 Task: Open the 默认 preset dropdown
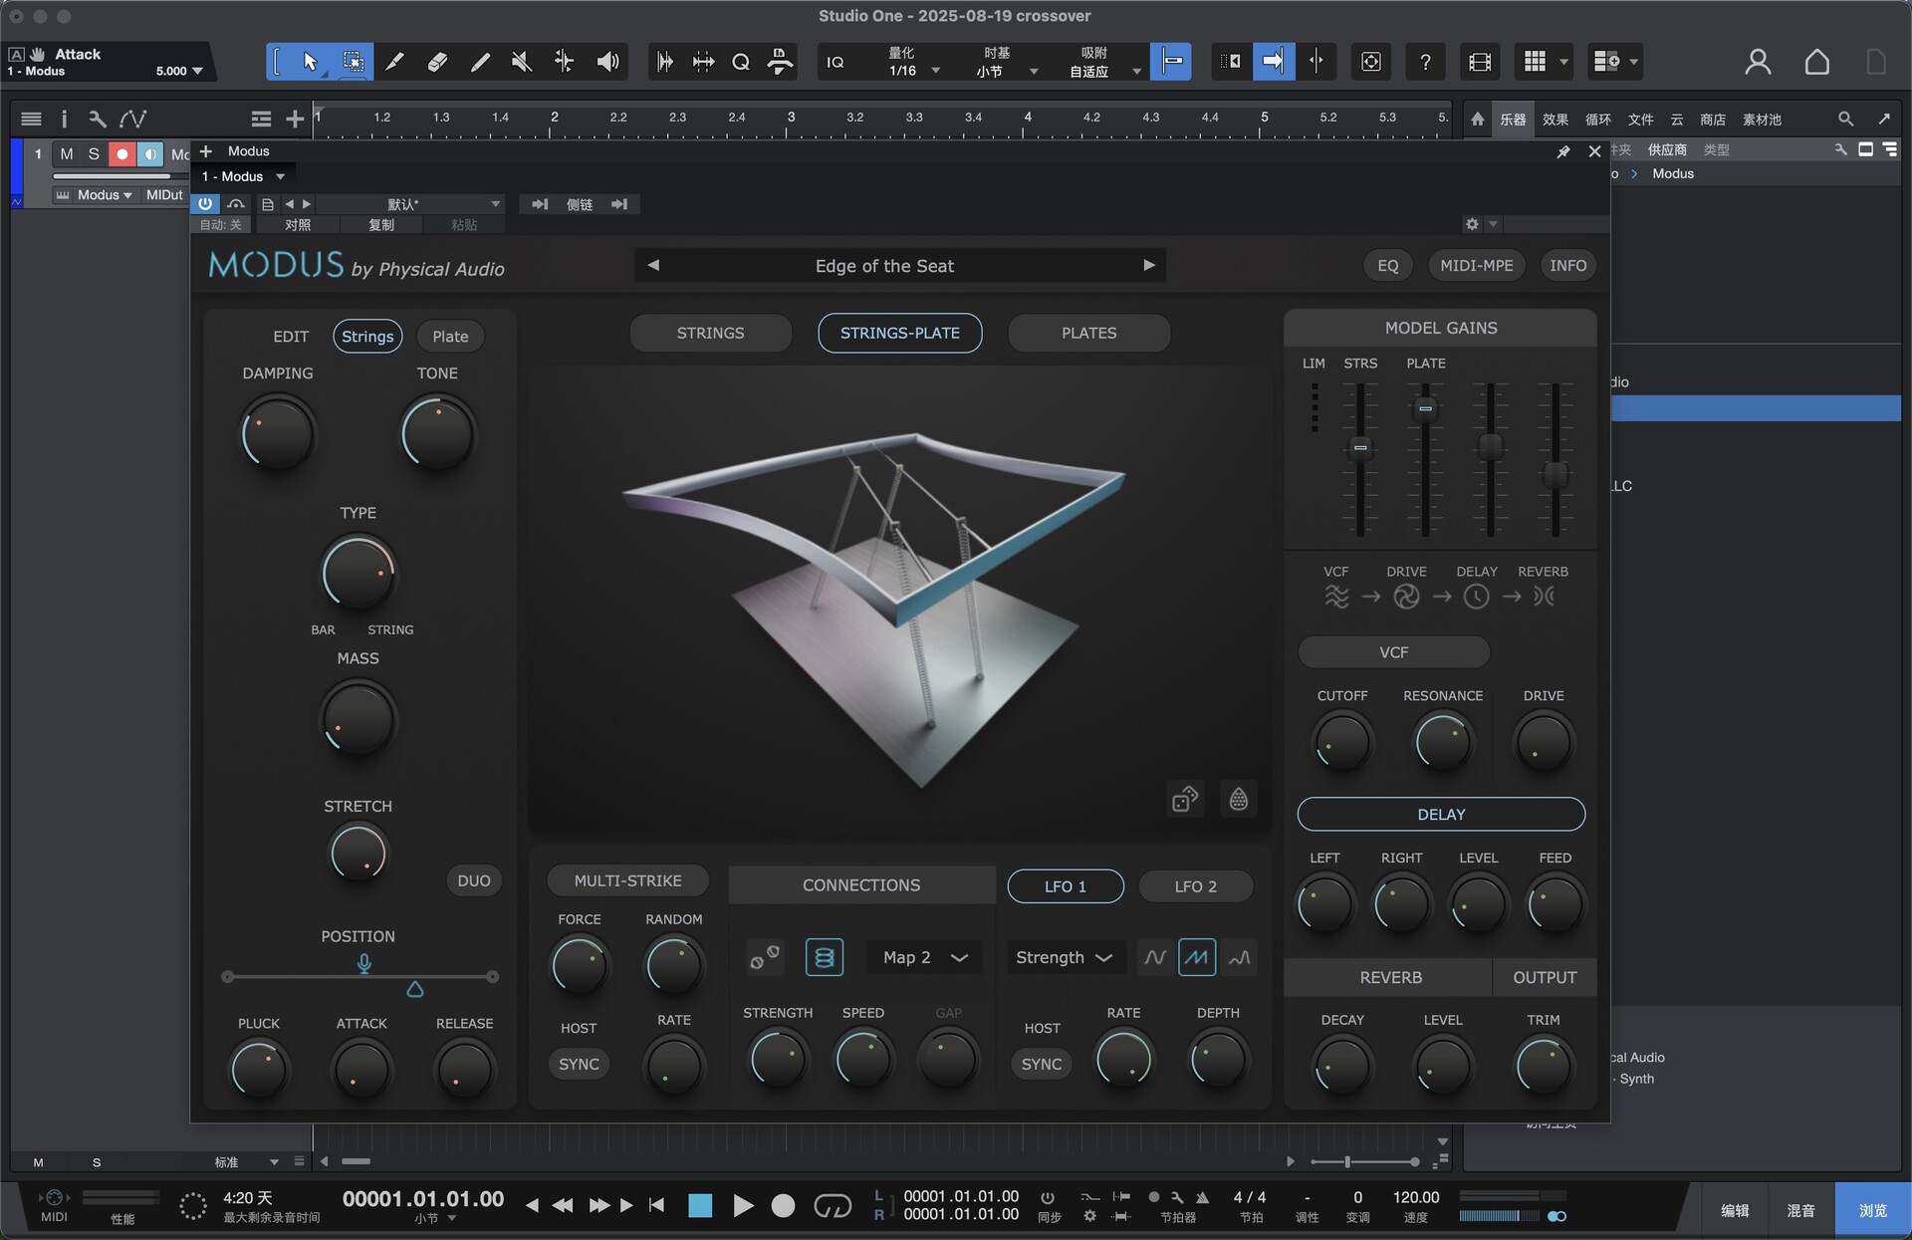coord(411,203)
